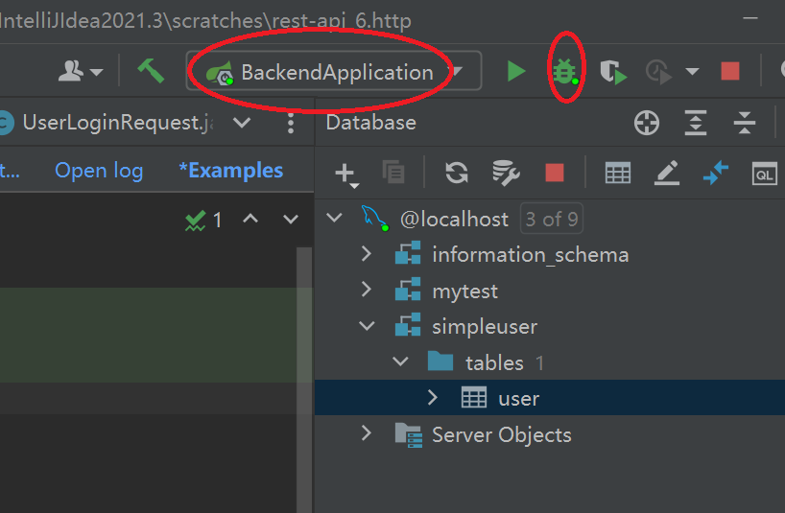Image resolution: width=785 pixels, height=513 pixels.
Task: Open the *Examples link
Action: pos(231,171)
